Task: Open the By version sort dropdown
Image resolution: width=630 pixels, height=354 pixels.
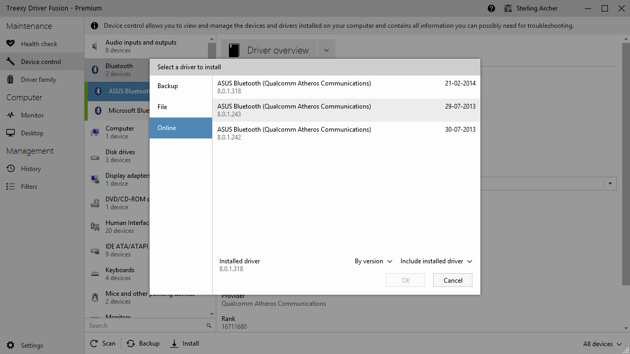Action: pyautogui.click(x=374, y=261)
